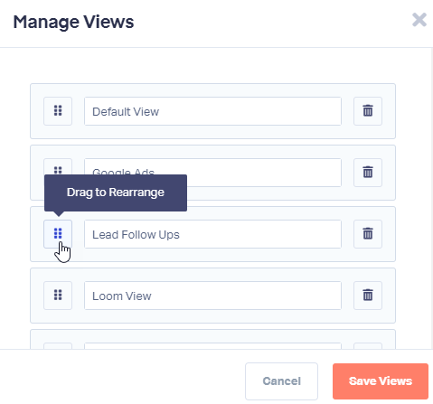Click drag handle for Google Ads row
This screenshot has height=404, width=433.
(x=58, y=167)
